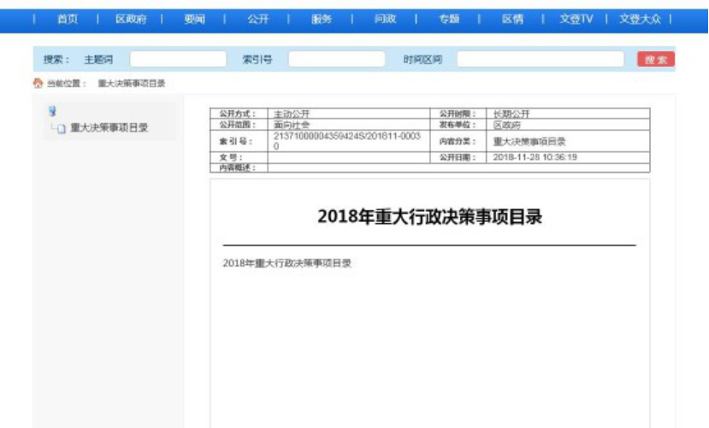This screenshot has width=709, height=428.
Task: Click the 2018年重大行政决策事项目录 article heading
Action: pyautogui.click(x=429, y=217)
